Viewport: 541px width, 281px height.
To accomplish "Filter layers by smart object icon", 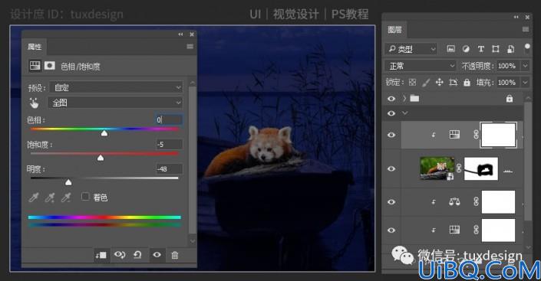I will coord(510,49).
